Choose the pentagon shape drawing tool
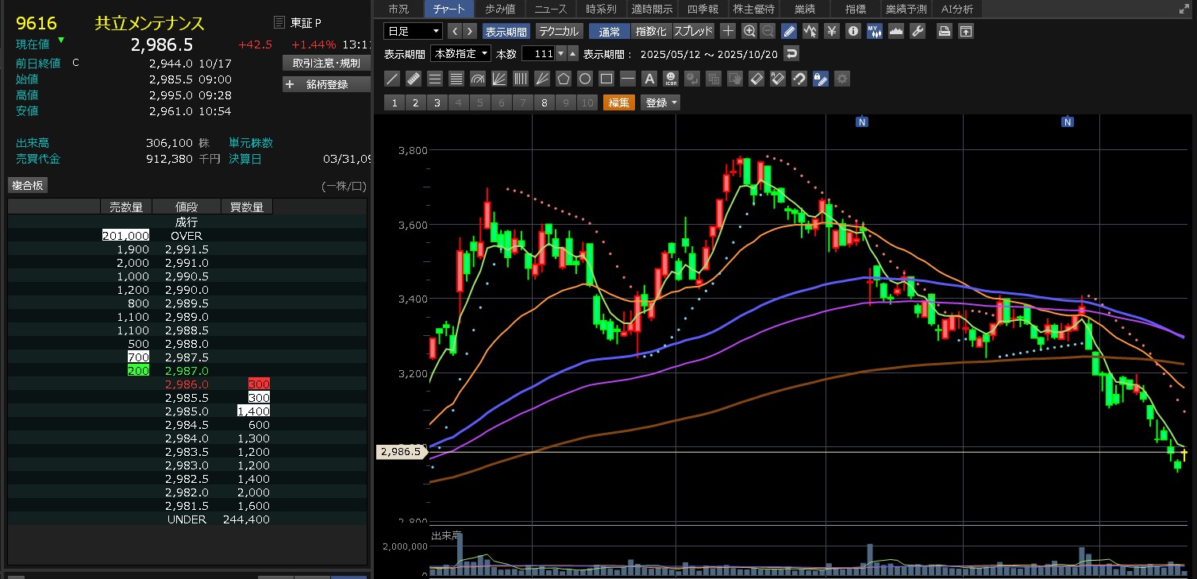The height and width of the screenshot is (579, 1197). click(x=564, y=79)
